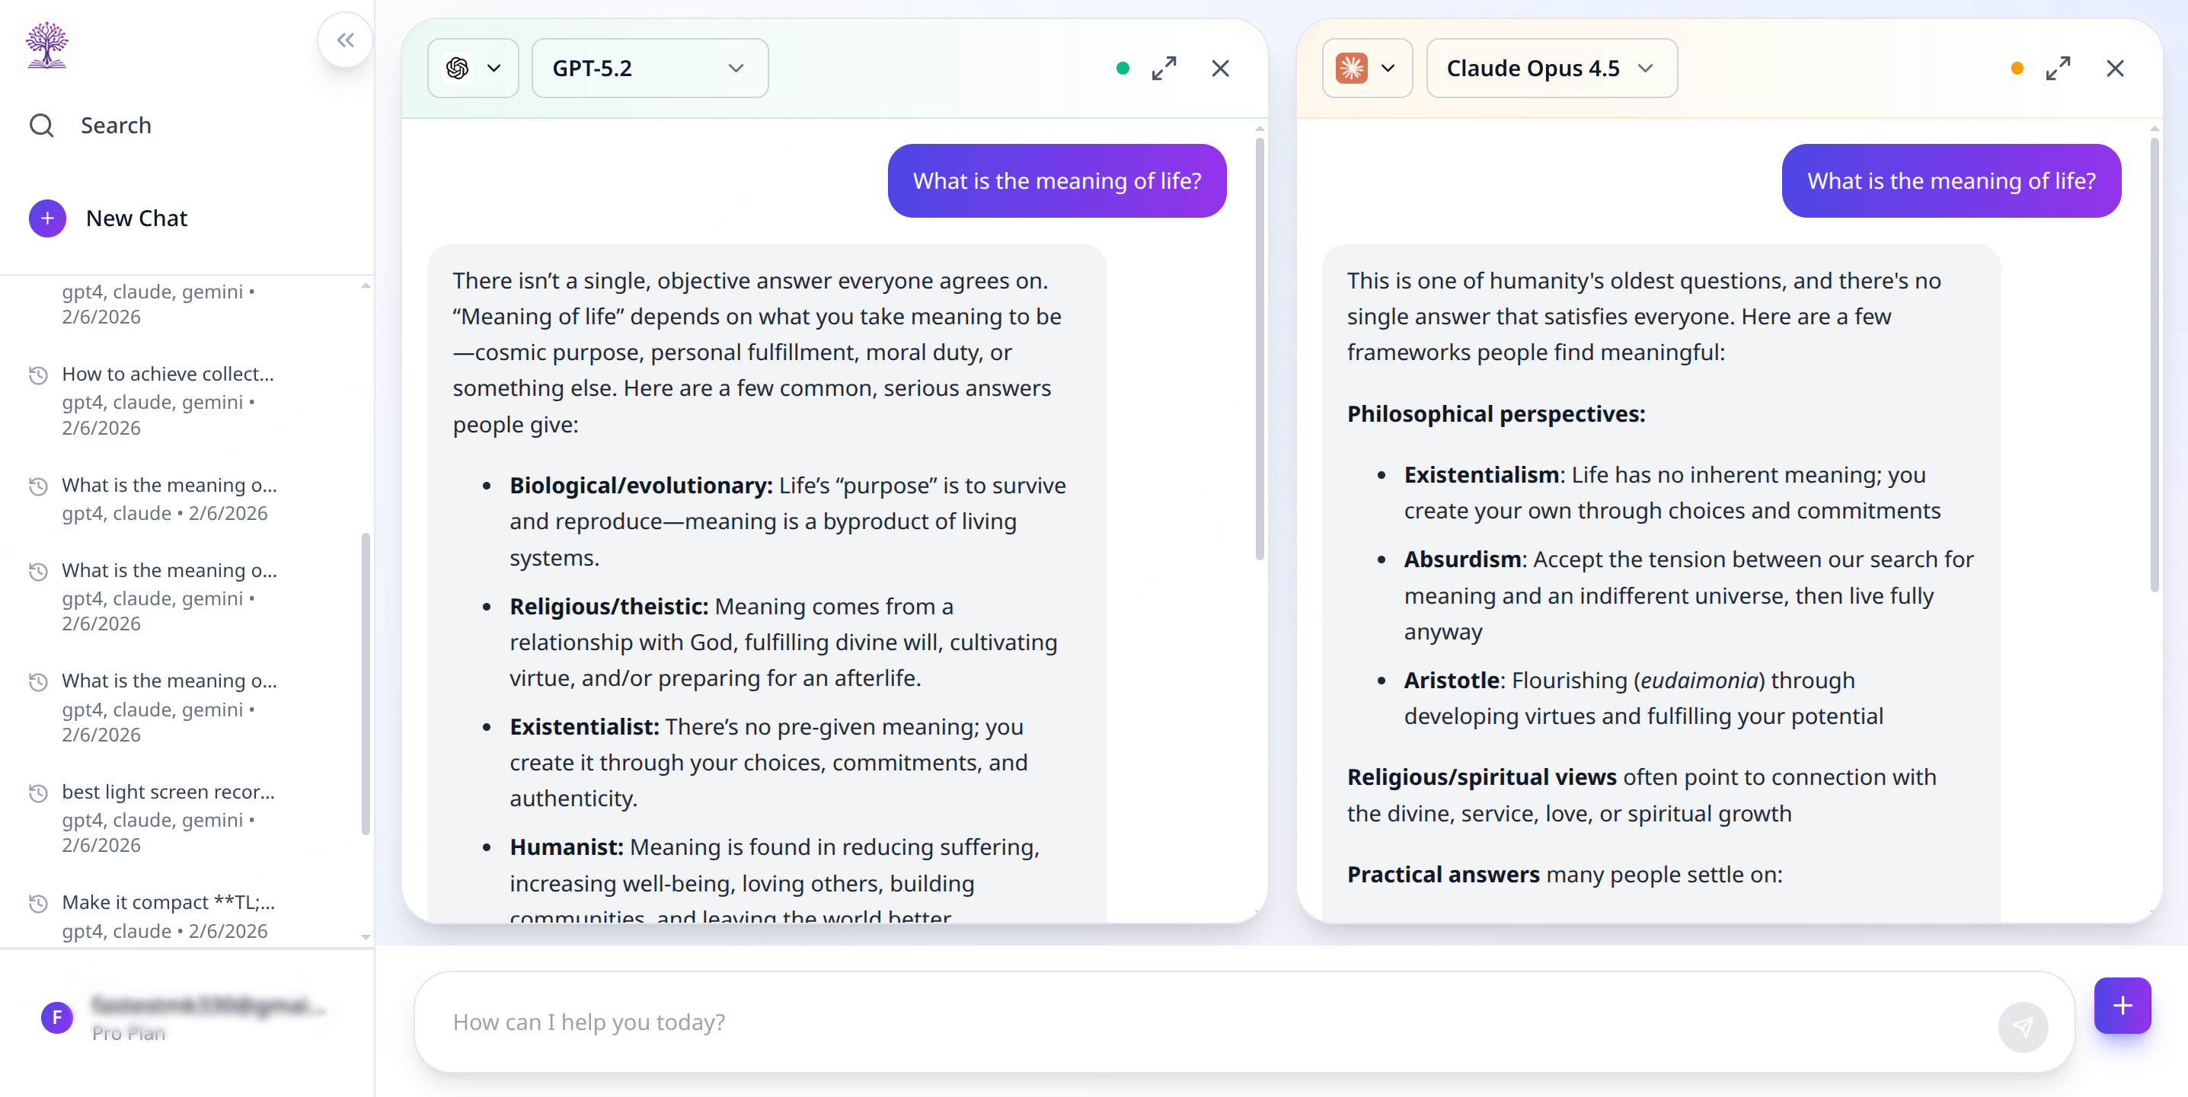Image resolution: width=2188 pixels, height=1097 pixels.
Task: Open the 'Make it compact' chat
Action: click(x=168, y=903)
